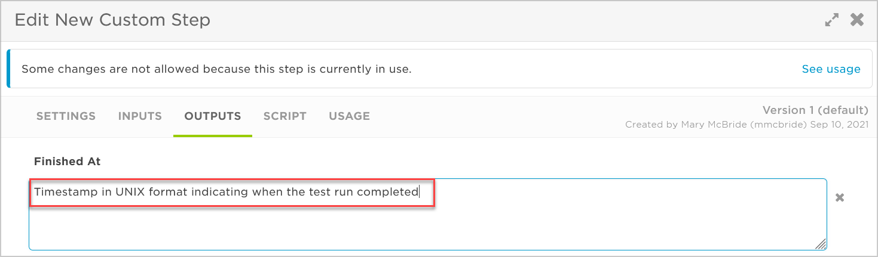Expand the dialog to full screen

tap(831, 20)
